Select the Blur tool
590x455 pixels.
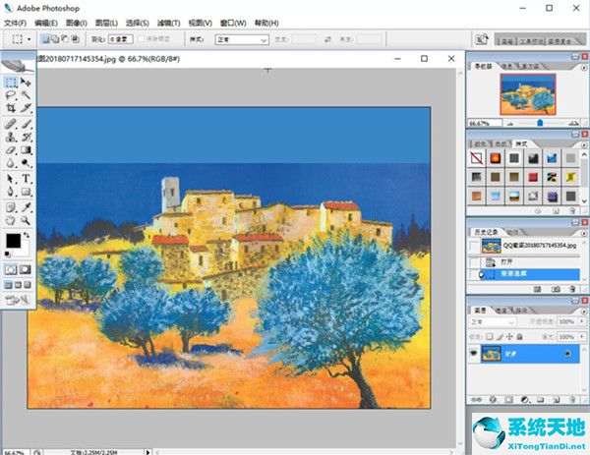(11, 163)
